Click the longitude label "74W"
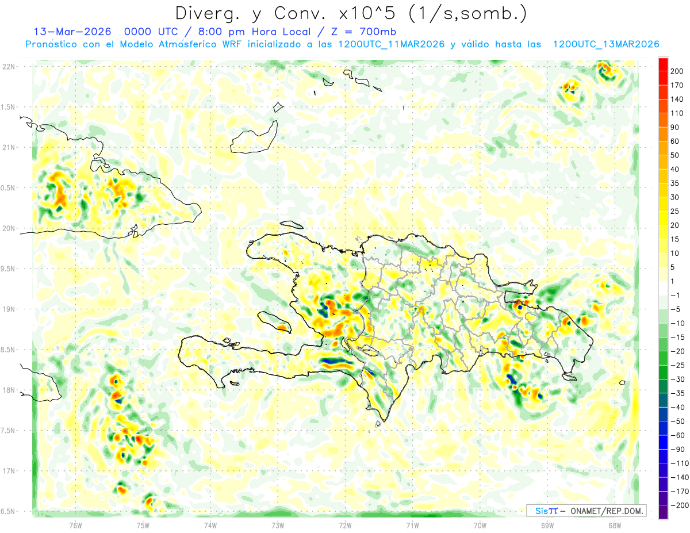690x533 pixels. click(210, 525)
